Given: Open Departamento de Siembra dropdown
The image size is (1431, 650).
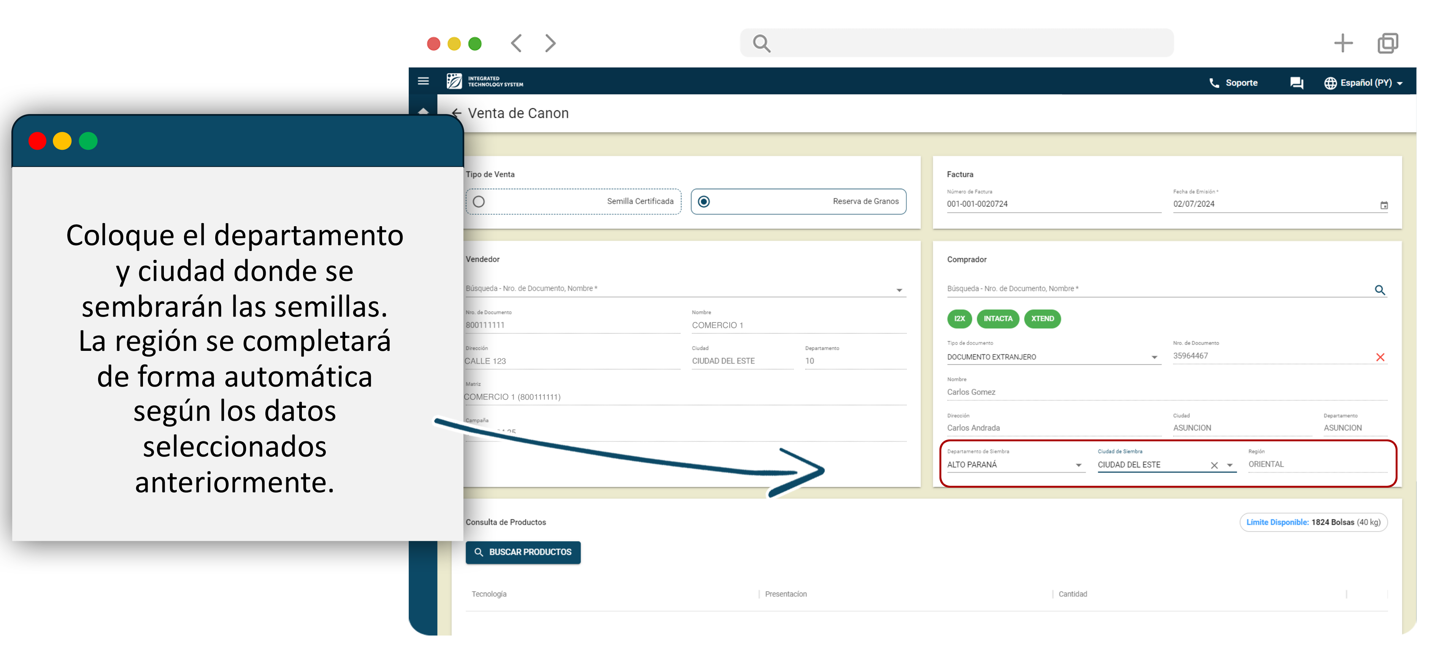Looking at the screenshot, I should (1078, 466).
